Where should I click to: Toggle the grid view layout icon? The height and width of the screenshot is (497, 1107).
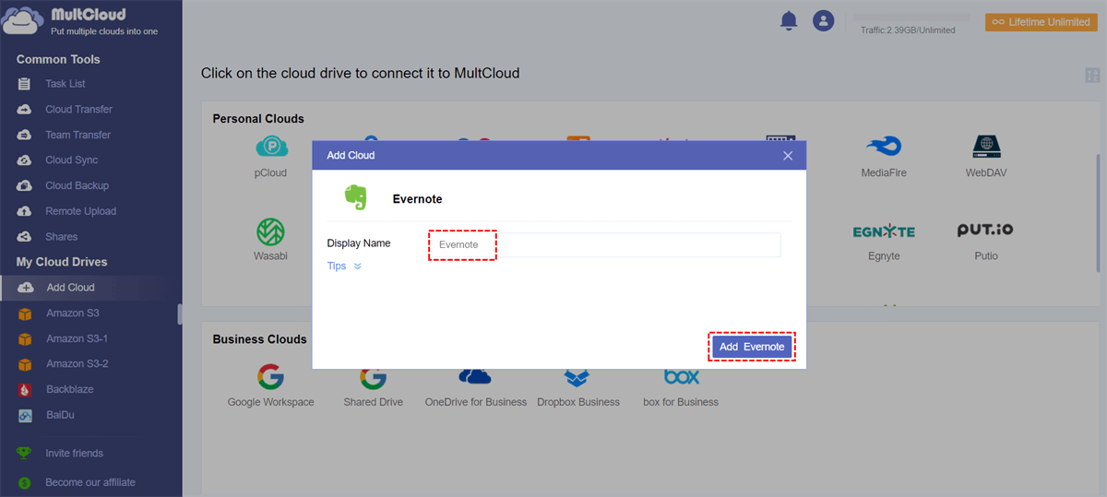click(1092, 75)
